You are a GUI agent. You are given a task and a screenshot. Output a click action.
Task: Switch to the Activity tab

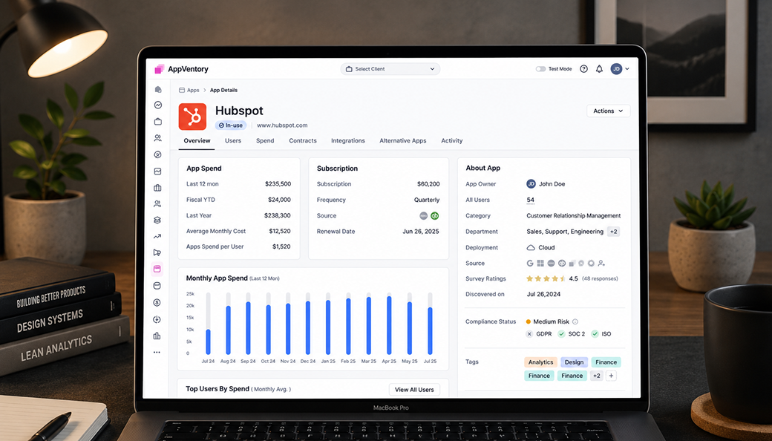click(452, 141)
